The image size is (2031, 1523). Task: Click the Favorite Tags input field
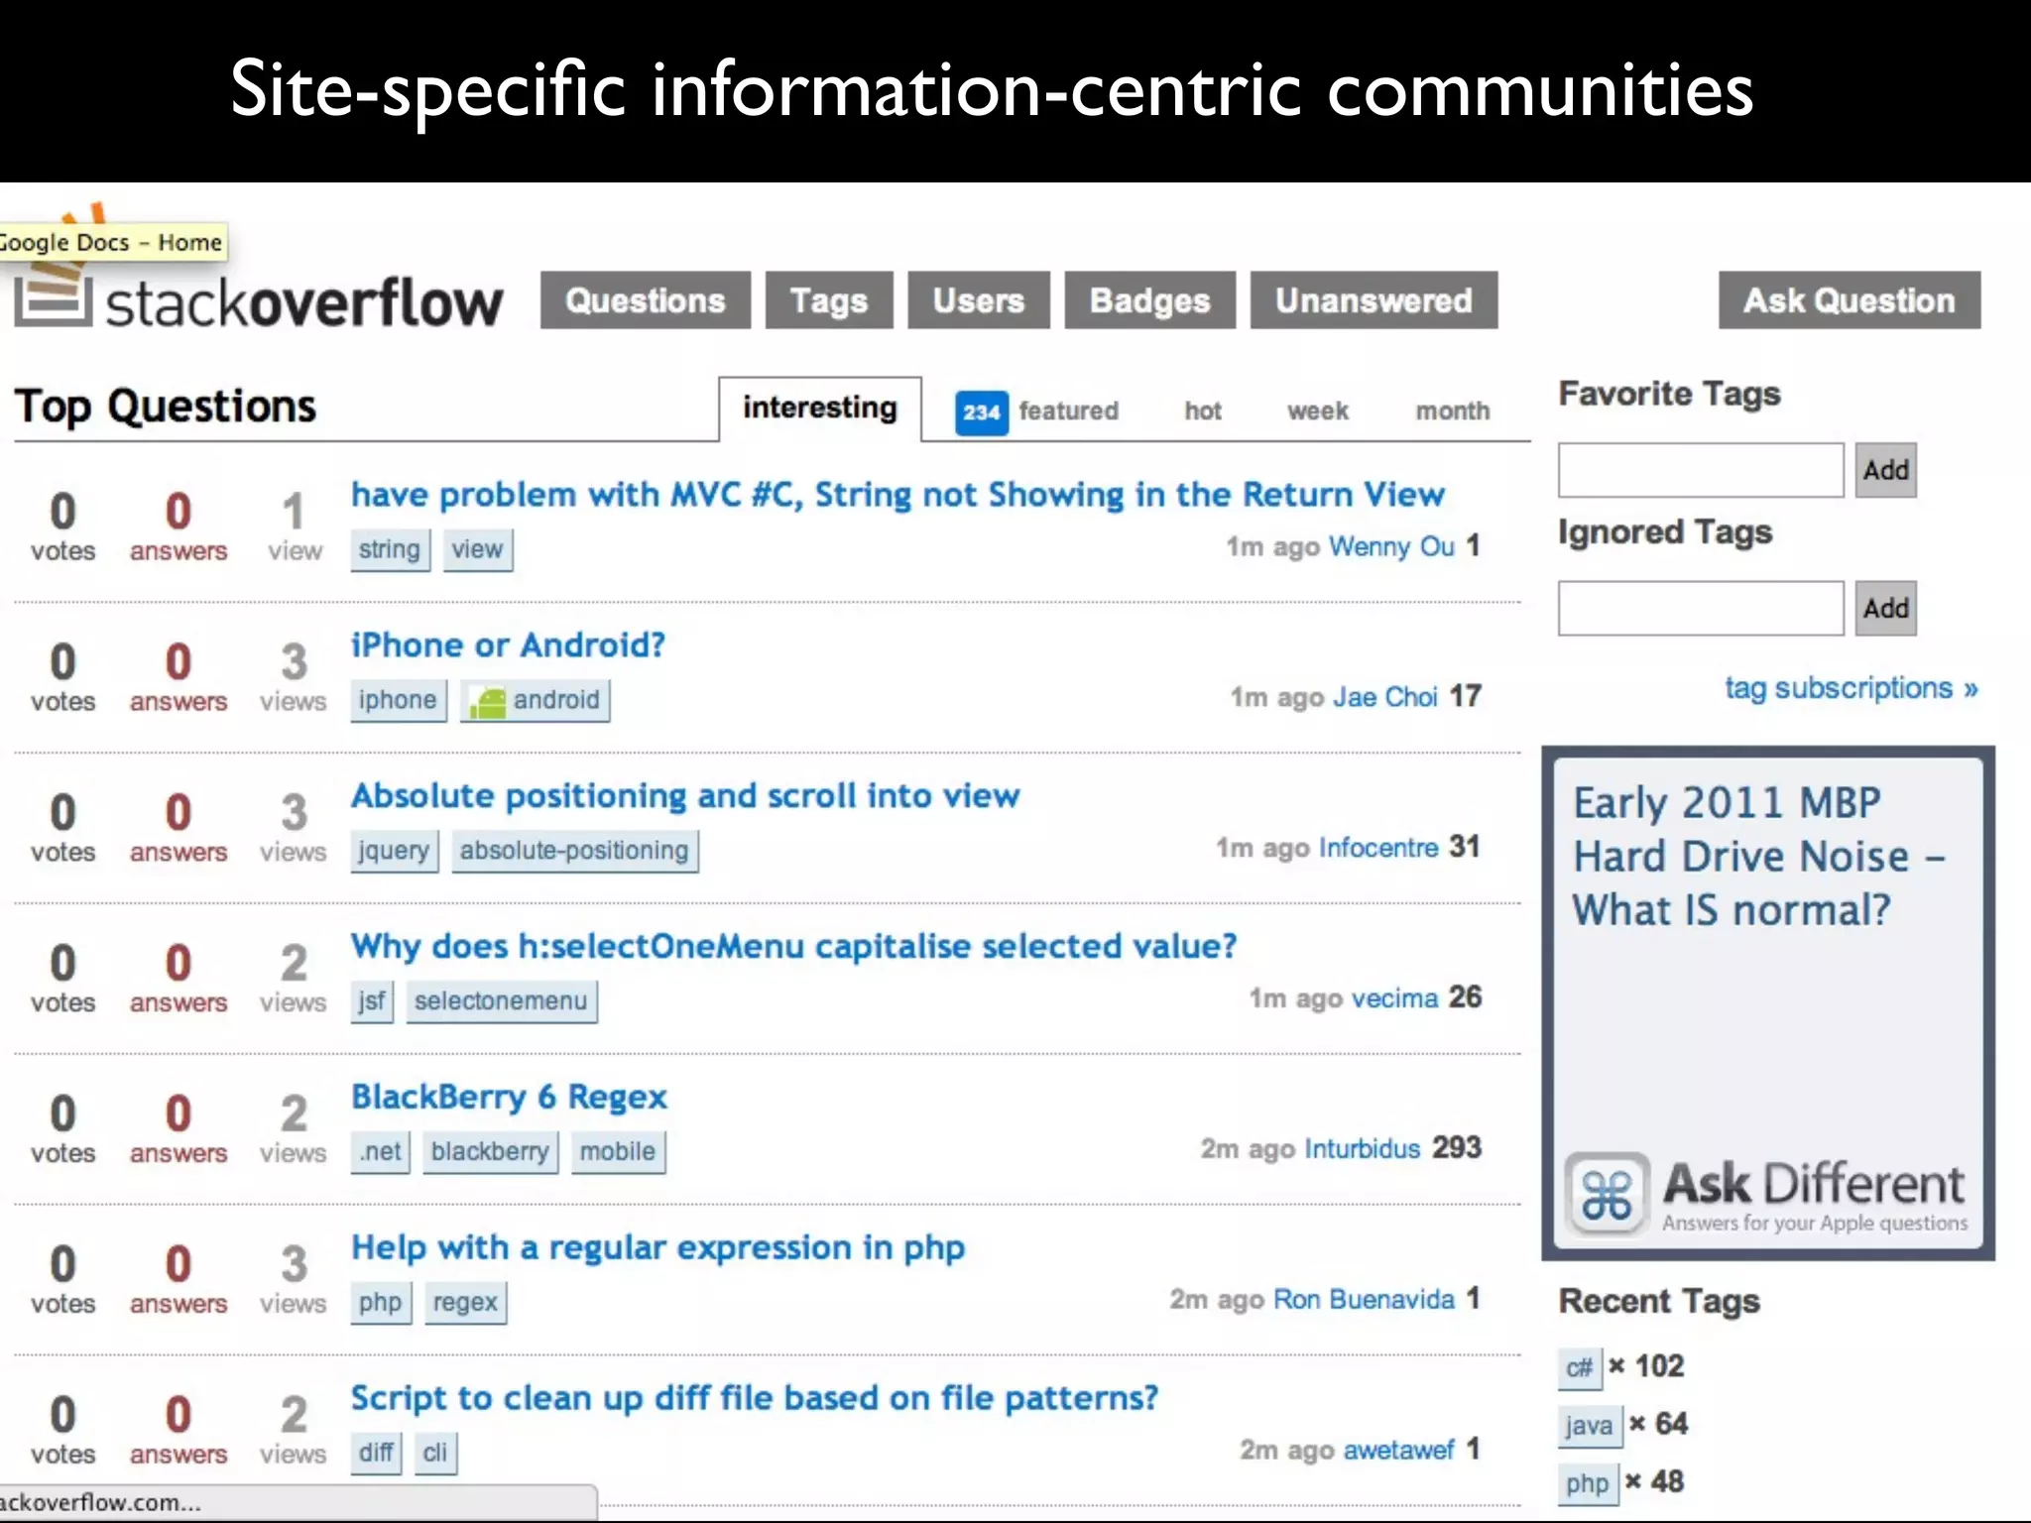pos(1701,470)
